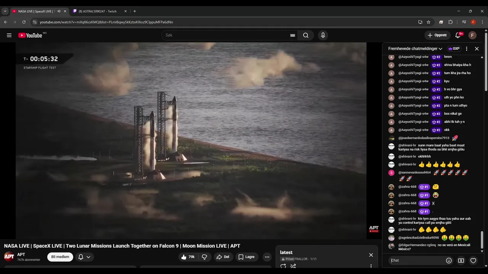Type in the Chat message field
Screen dimensions: 488x274
tap(416, 260)
